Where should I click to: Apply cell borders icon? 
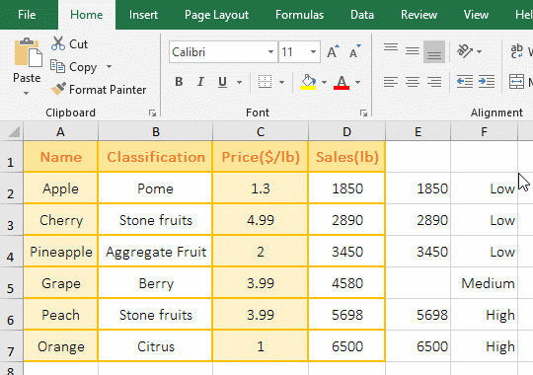pyautogui.click(x=265, y=82)
